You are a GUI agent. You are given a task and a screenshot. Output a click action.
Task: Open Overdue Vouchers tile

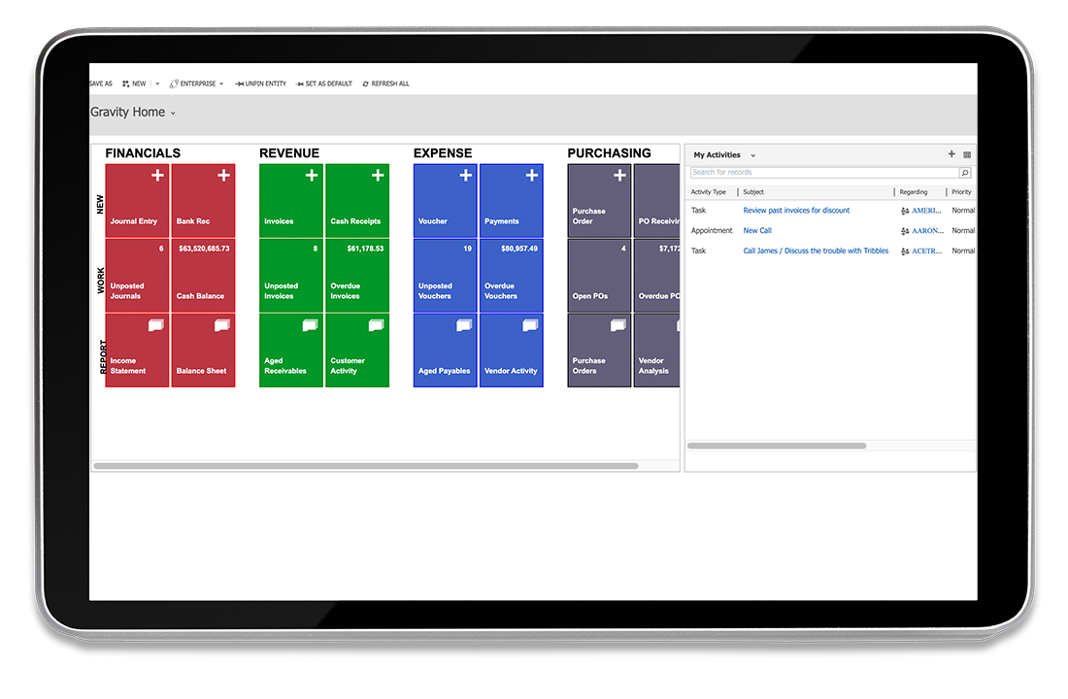[511, 276]
